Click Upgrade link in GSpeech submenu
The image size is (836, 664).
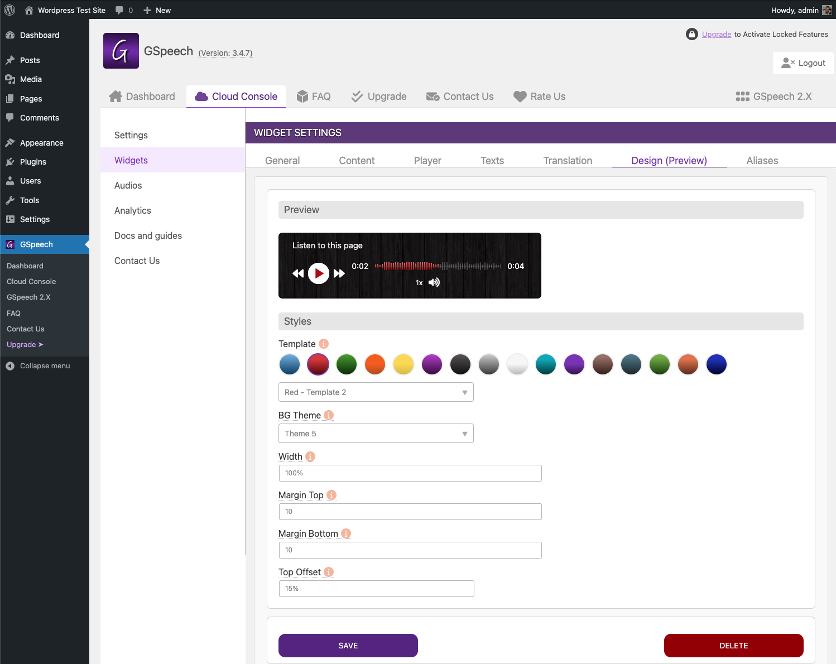pos(25,345)
